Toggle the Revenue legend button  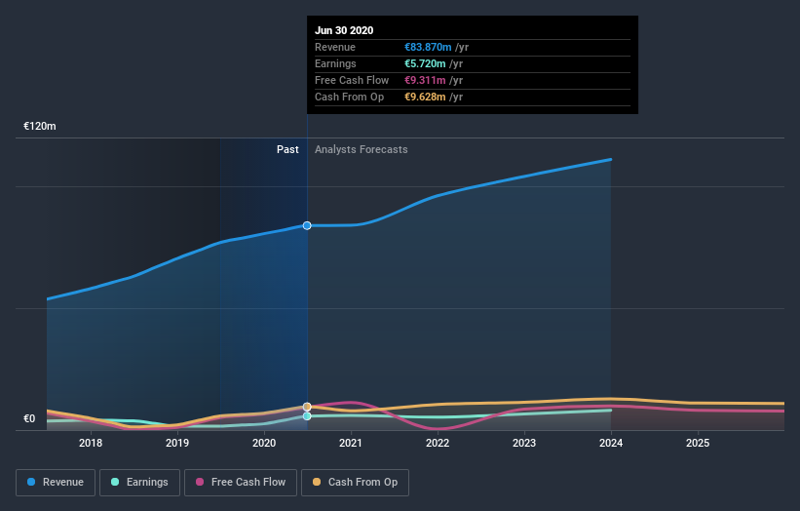coord(56,483)
